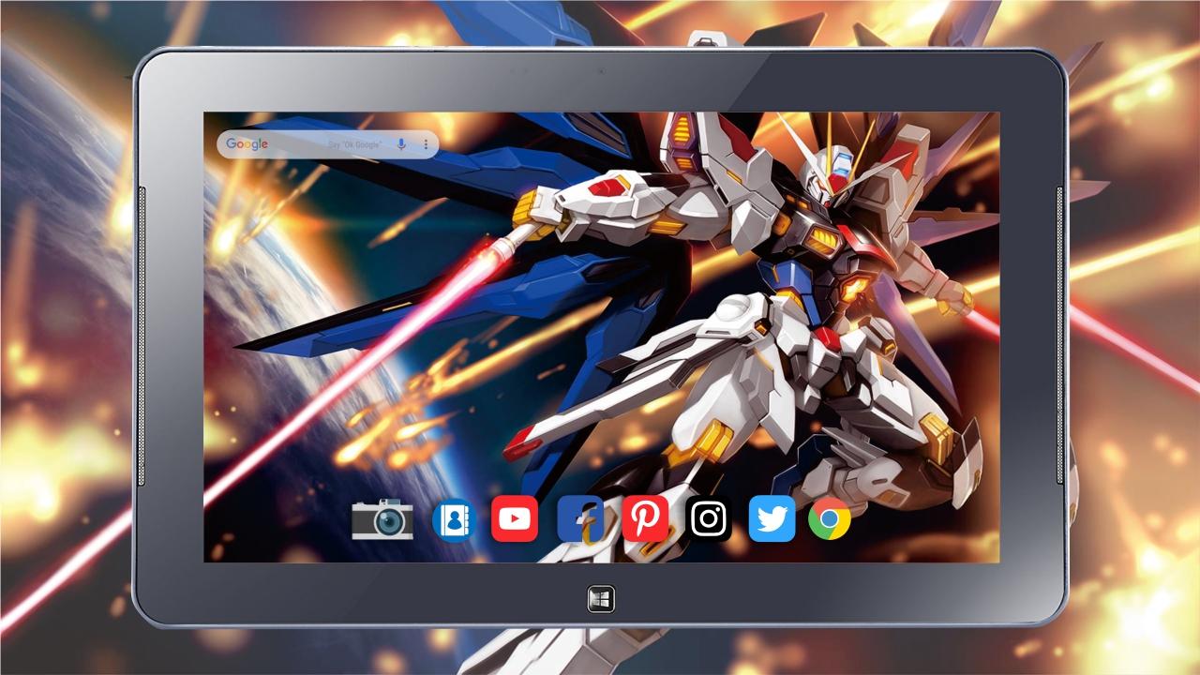The height and width of the screenshot is (675, 1200).
Task: Open the Instagram app icon
Action: [709, 519]
